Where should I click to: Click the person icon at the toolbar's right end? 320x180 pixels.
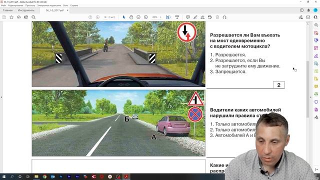tap(315, 17)
